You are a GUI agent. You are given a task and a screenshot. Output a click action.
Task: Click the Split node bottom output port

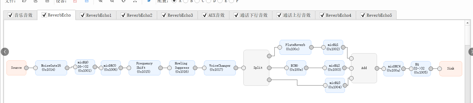point(269,80)
